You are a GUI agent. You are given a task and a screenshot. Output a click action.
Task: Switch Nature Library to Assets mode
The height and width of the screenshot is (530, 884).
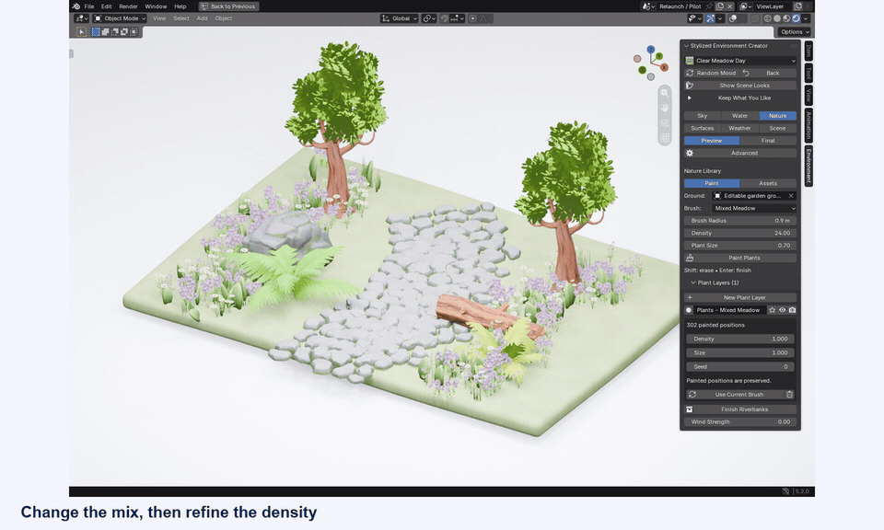tap(768, 184)
